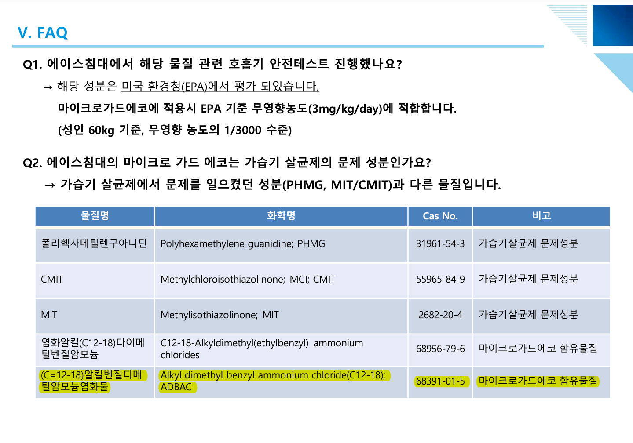
Task: Click highlighted '마이크로가드에코 함유물질' in last row
Action: (x=539, y=381)
